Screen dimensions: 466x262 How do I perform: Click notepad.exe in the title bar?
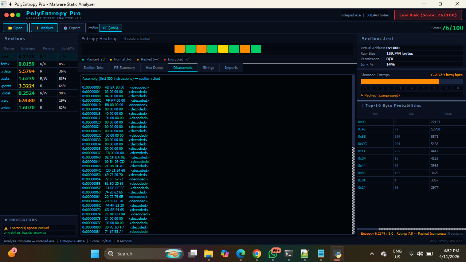(x=351, y=15)
